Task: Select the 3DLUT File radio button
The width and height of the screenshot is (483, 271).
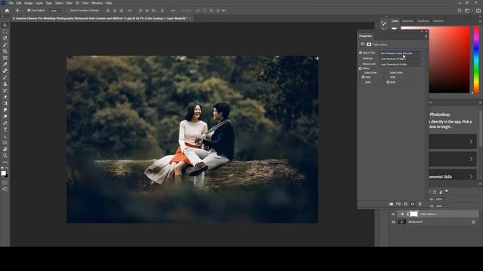Action: click(361, 53)
